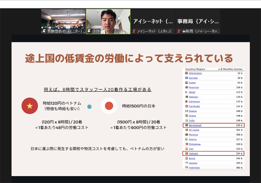The width and height of the screenshot is (261, 183).
Task: Open the Vietnam link in the income table
Action: point(194,153)
